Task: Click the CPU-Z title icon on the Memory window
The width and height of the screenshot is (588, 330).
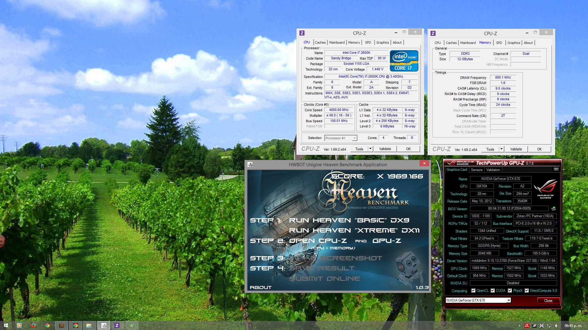Action: click(433, 33)
